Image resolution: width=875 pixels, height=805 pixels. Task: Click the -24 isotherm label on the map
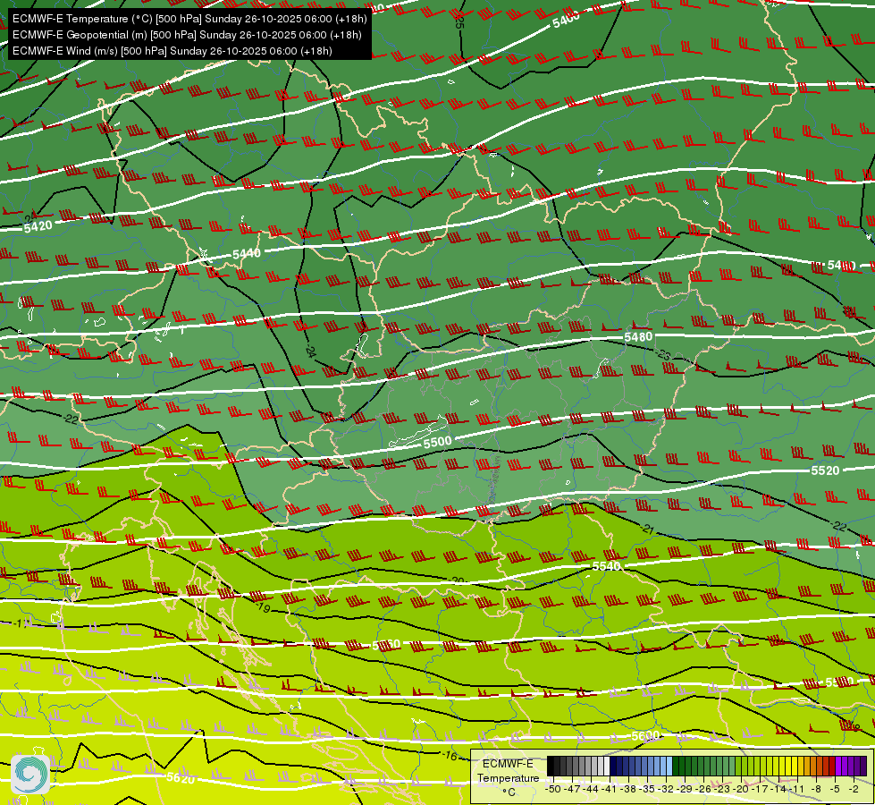[311, 352]
